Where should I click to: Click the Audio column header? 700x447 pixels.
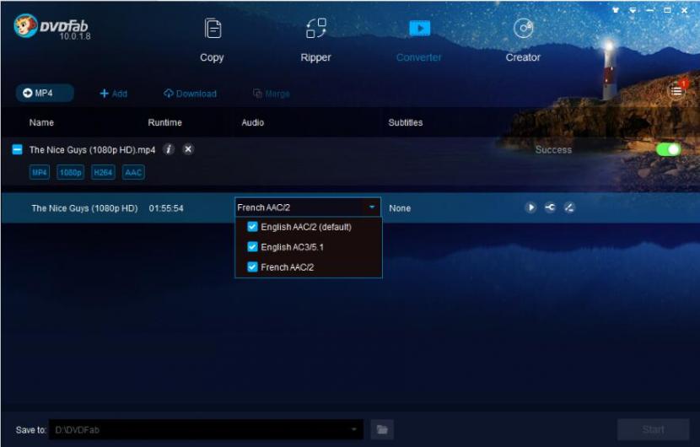tap(253, 122)
